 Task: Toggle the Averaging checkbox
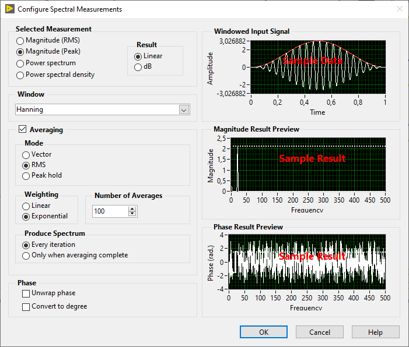click(22, 129)
